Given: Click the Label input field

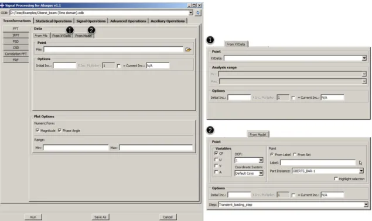Looking at the screenshot, I should [x=318, y=163].
